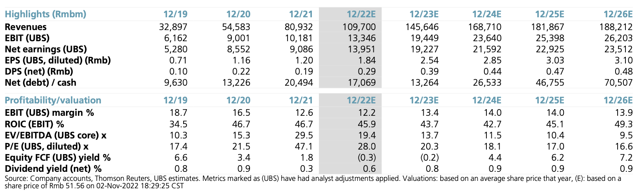Click the 12/22E column header in Highlights
The height and width of the screenshot is (192, 637).
[x=361, y=14]
